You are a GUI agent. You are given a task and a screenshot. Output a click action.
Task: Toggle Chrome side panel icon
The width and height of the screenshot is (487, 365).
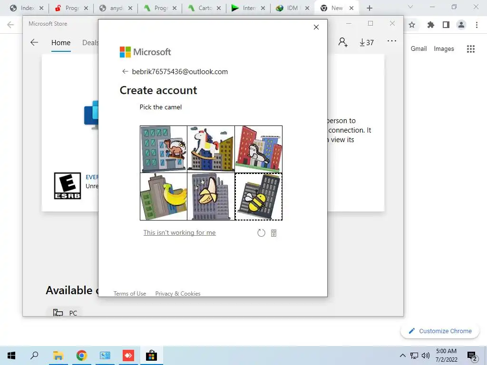click(446, 25)
